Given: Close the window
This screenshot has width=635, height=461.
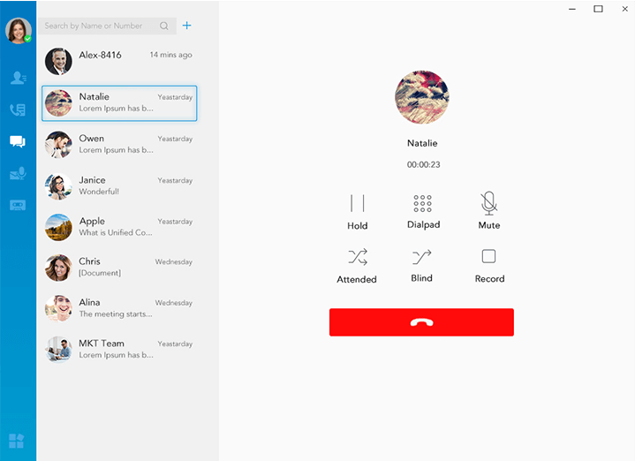Looking at the screenshot, I should (625, 9).
